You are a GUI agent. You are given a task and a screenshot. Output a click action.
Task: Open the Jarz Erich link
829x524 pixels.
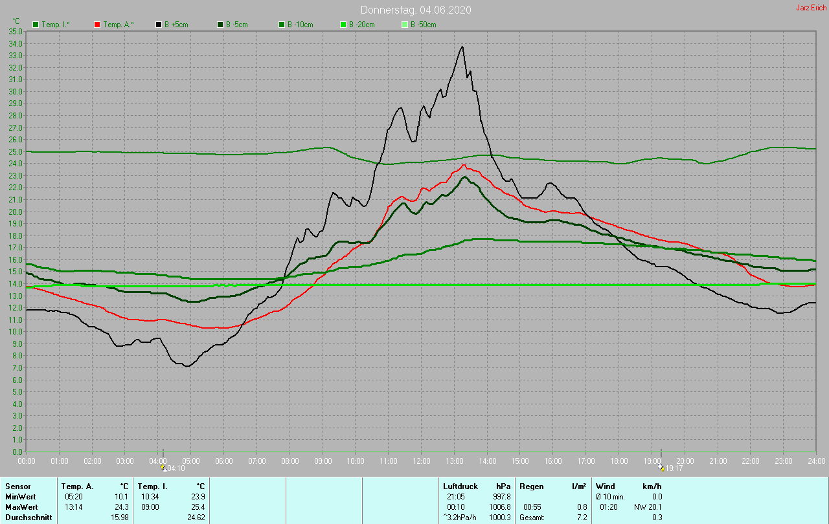click(811, 8)
